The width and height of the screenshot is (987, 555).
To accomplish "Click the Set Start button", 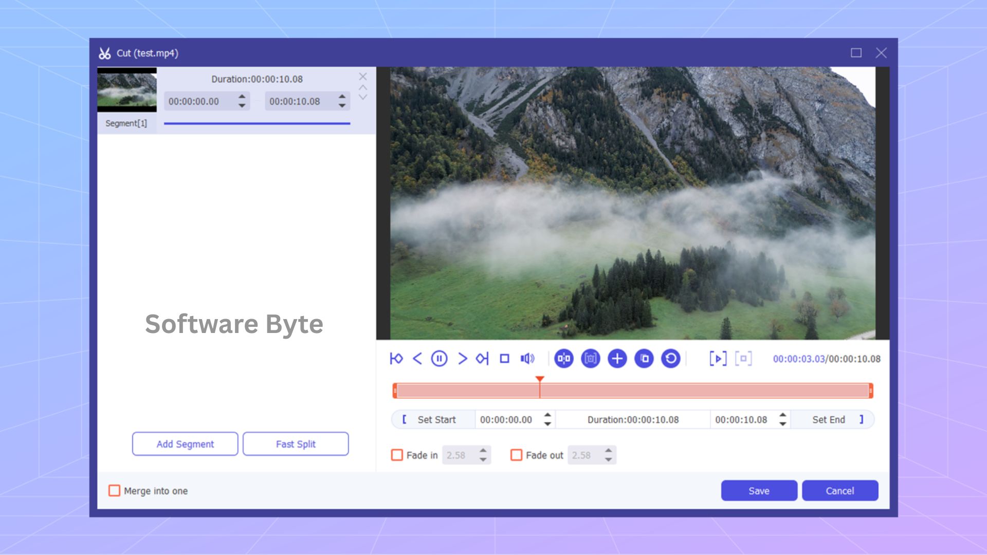I will pos(433,420).
